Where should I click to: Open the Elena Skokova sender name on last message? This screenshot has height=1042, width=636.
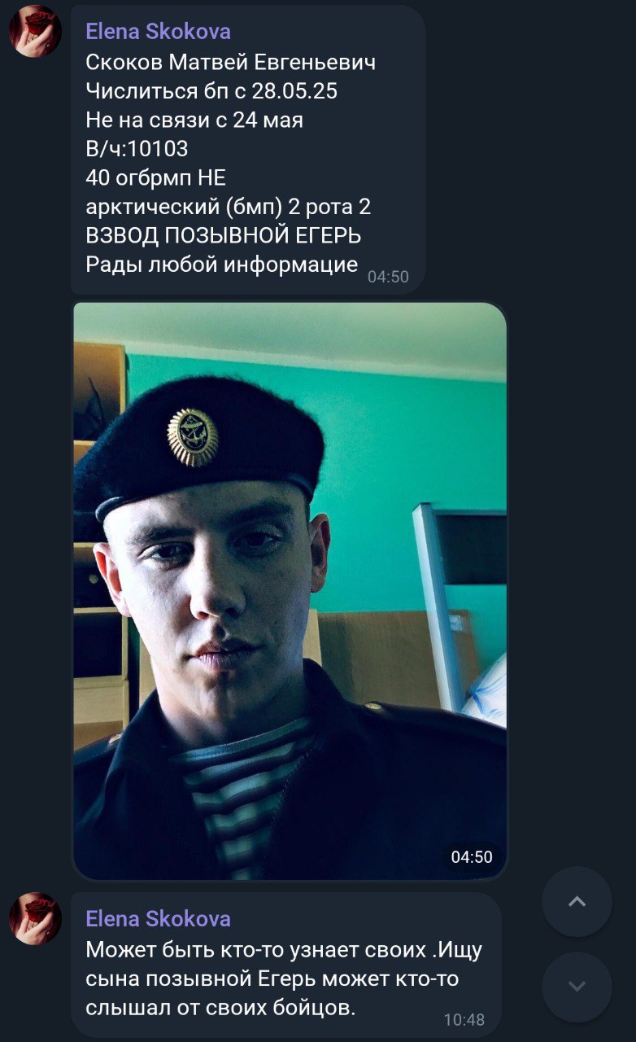pyautogui.click(x=158, y=919)
